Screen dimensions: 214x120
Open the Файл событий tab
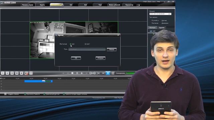click(x=115, y=5)
